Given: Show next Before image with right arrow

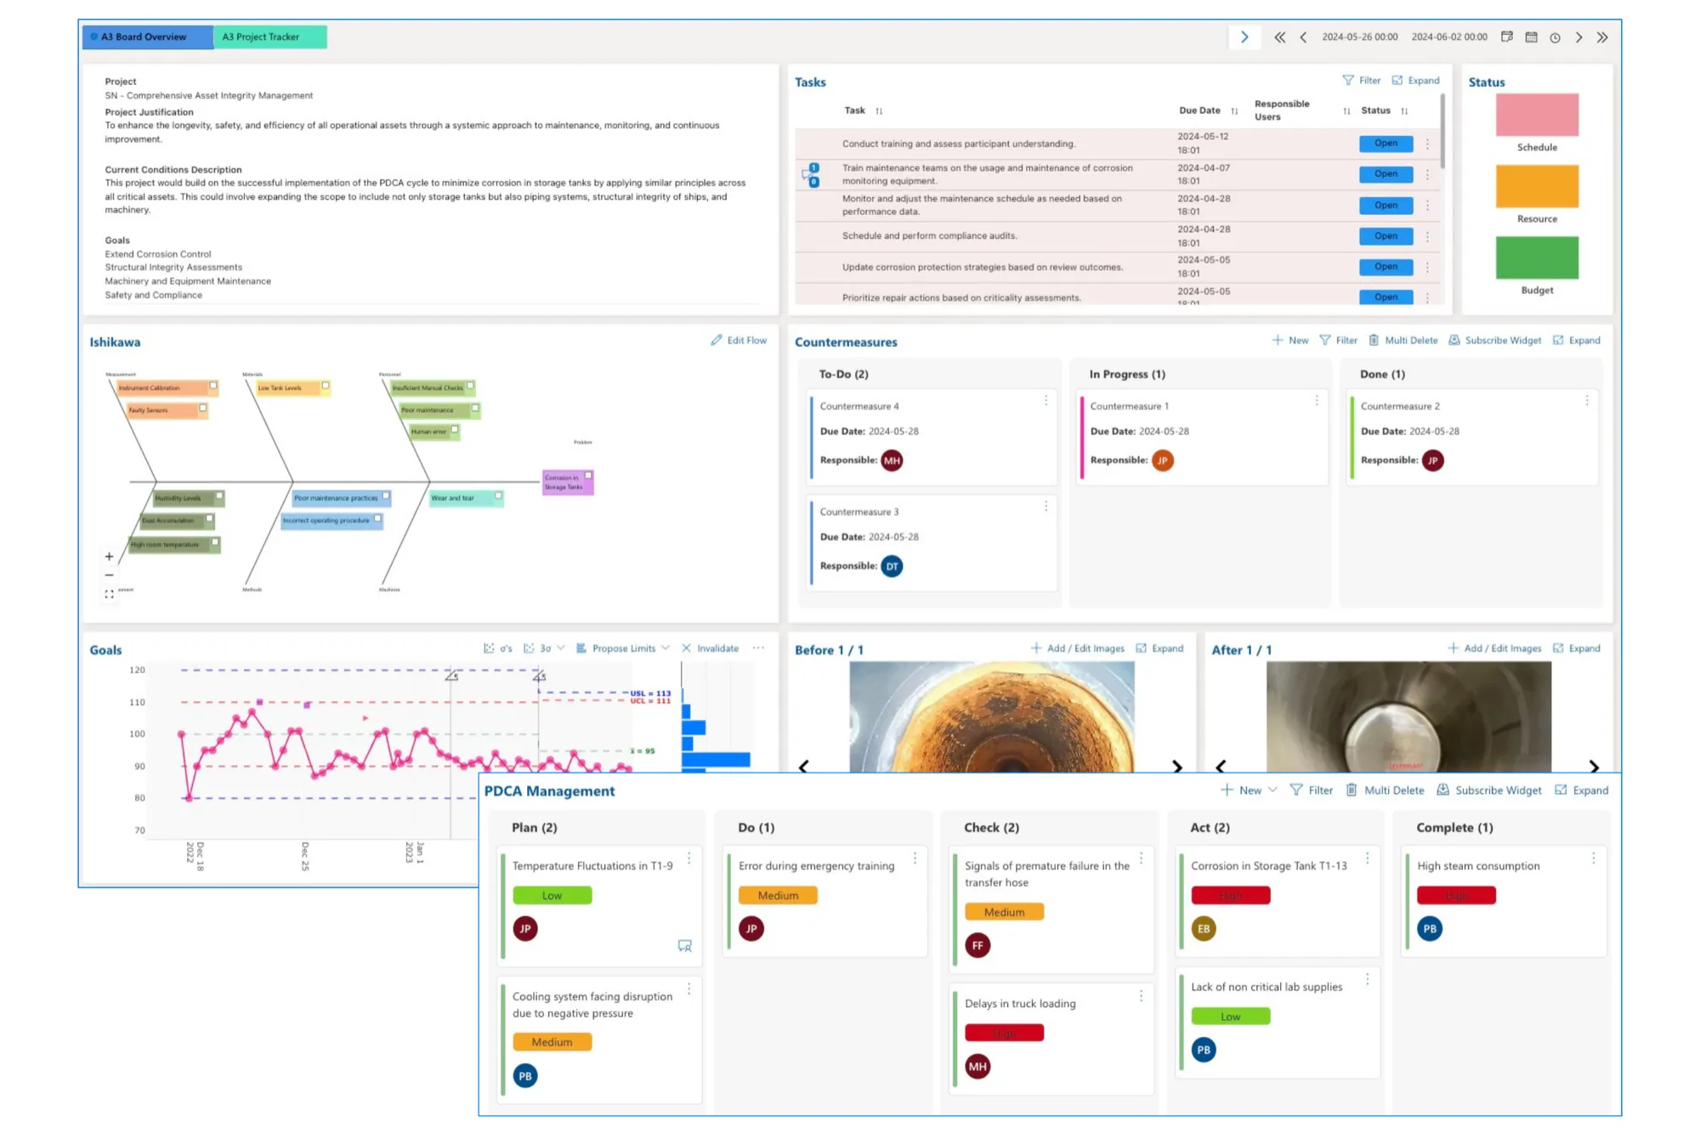Looking at the screenshot, I should coord(1177,767).
